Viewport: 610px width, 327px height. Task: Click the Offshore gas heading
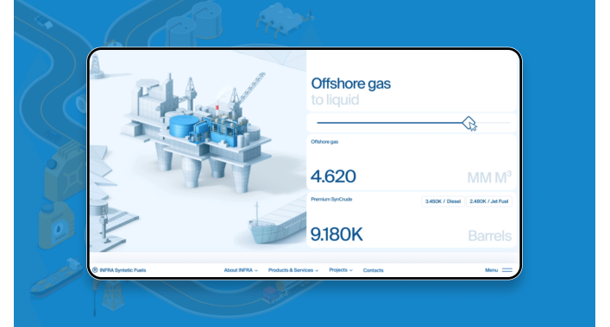tap(350, 83)
